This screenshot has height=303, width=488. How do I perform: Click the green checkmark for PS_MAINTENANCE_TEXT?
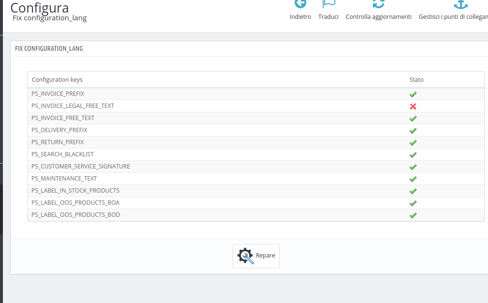tap(413, 180)
